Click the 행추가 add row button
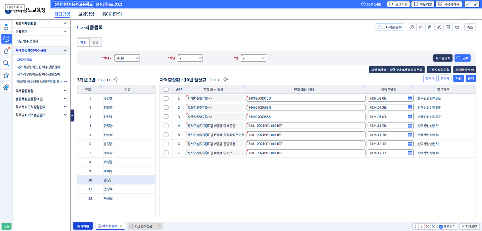 click(430, 79)
